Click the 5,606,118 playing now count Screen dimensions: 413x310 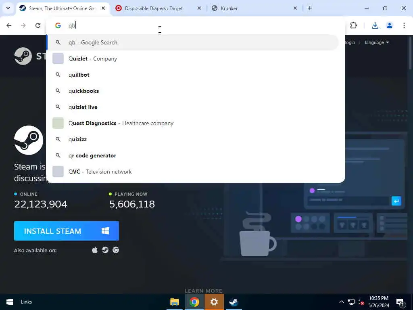point(132,204)
